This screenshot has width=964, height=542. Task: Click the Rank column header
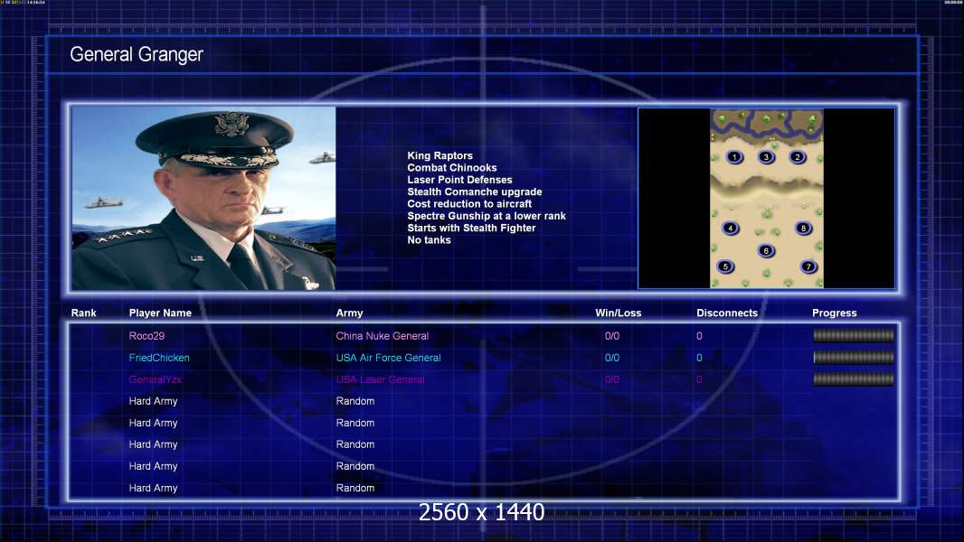click(83, 313)
